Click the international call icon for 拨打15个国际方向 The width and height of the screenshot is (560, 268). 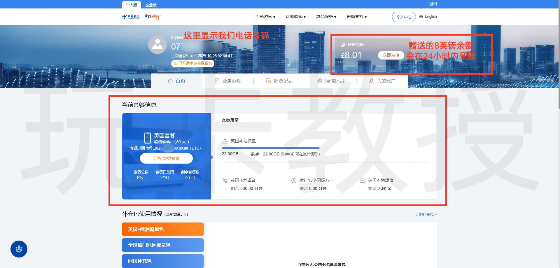[x=294, y=181]
